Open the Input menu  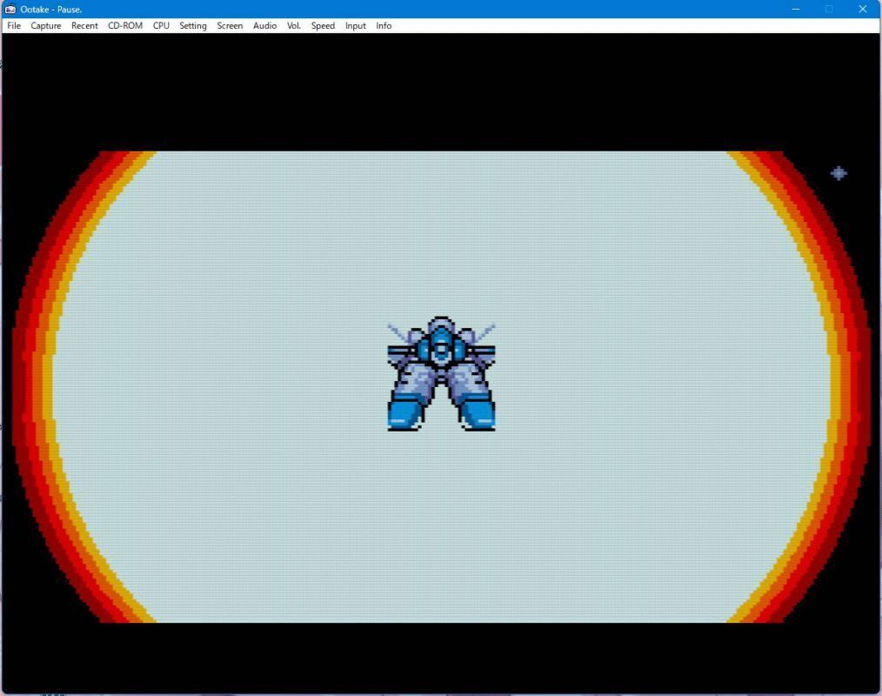click(356, 26)
